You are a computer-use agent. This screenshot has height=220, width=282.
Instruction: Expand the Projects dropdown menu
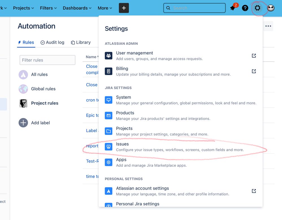point(23,8)
